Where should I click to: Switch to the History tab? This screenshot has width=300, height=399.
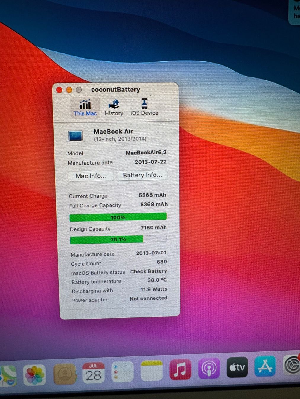point(114,108)
